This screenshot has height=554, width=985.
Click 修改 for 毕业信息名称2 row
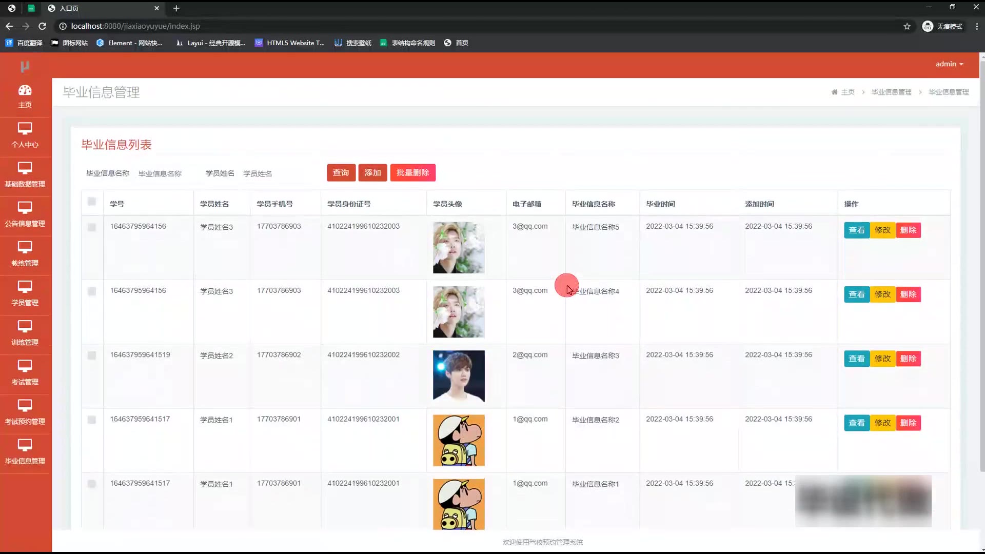coord(883,423)
